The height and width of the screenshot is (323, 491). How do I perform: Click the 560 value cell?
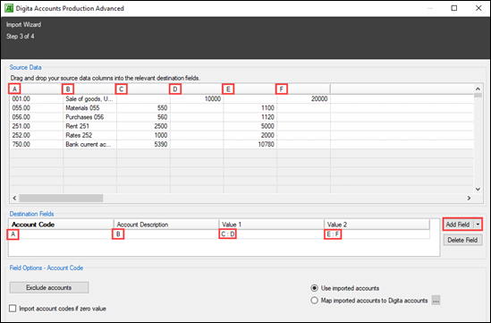click(x=143, y=117)
